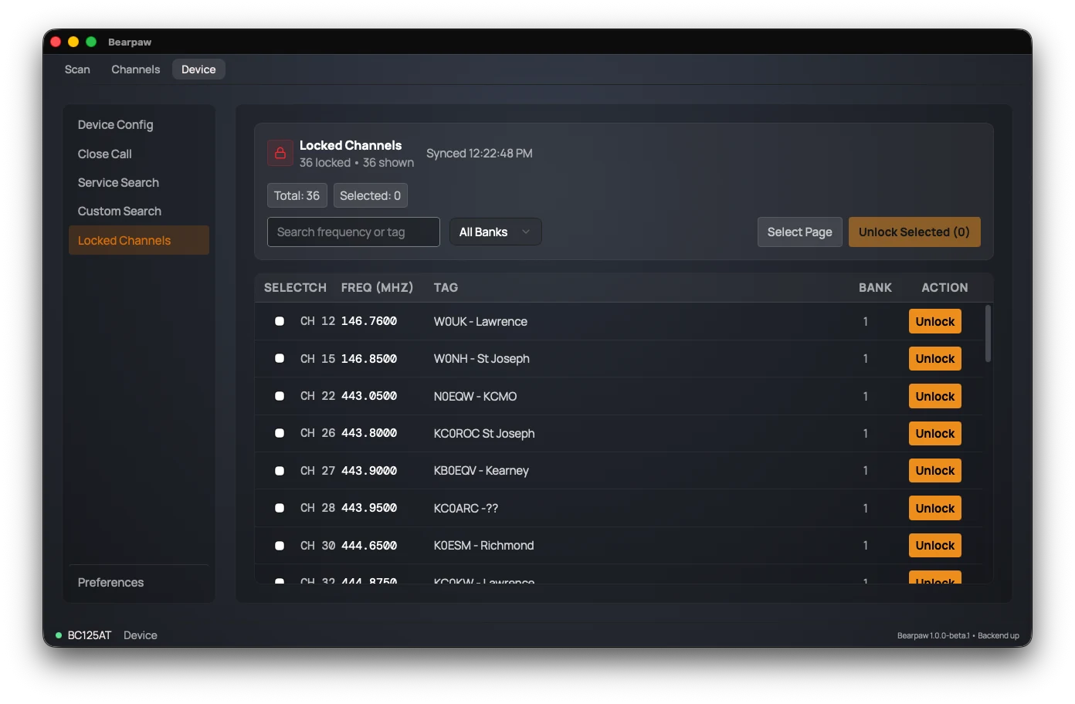Click the Select Page button

click(799, 232)
